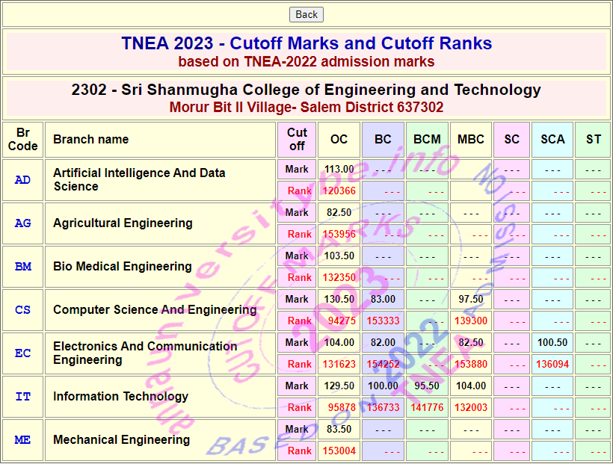613x464 pixels.
Task: Click BM OC rank 132350
Action: 339,277
